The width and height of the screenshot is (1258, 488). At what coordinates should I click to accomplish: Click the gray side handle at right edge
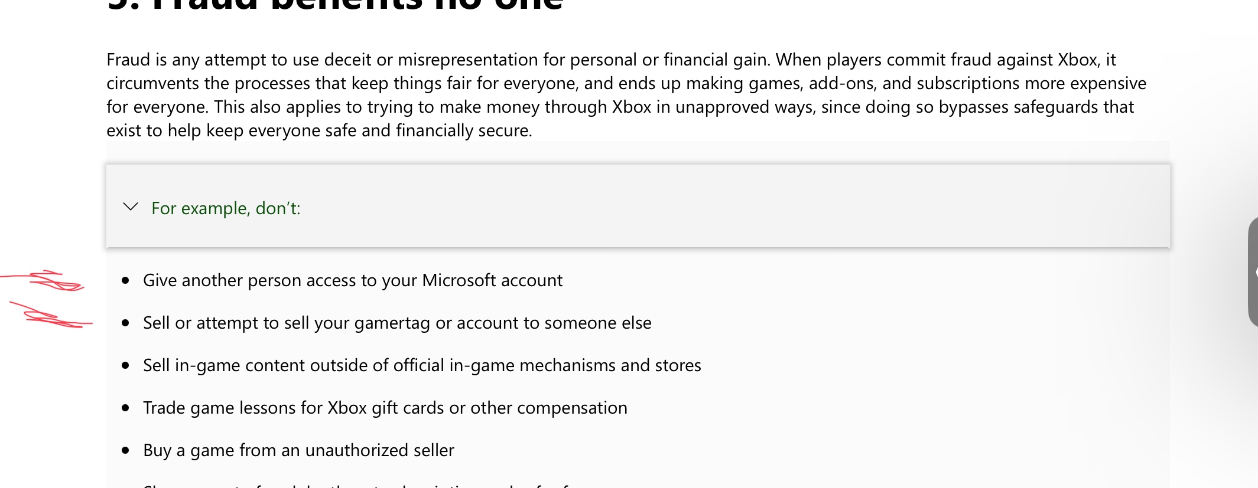point(1253,271)
